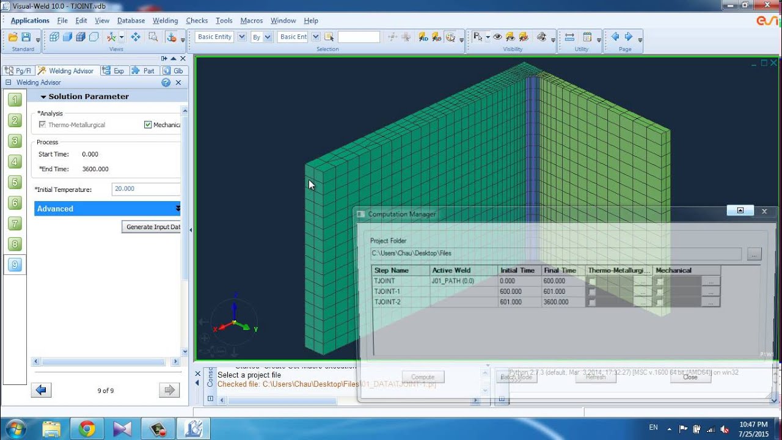Open the pick visibility tool dropdown arrow
Screen dimensions: 782x440
(488, 37)
